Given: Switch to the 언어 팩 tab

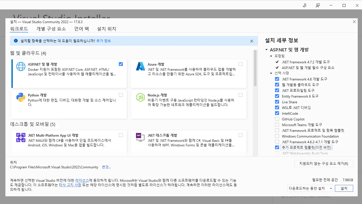Looking at the screenshot, I should [82, 29].
